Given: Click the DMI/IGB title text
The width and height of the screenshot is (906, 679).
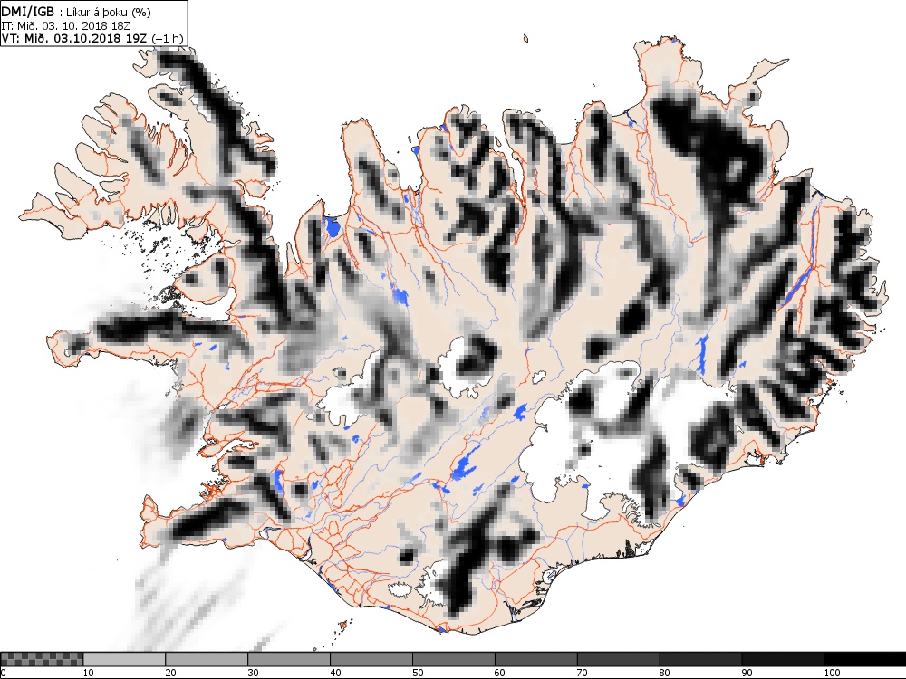Looking at the screenshot, I should pos(28,11).
